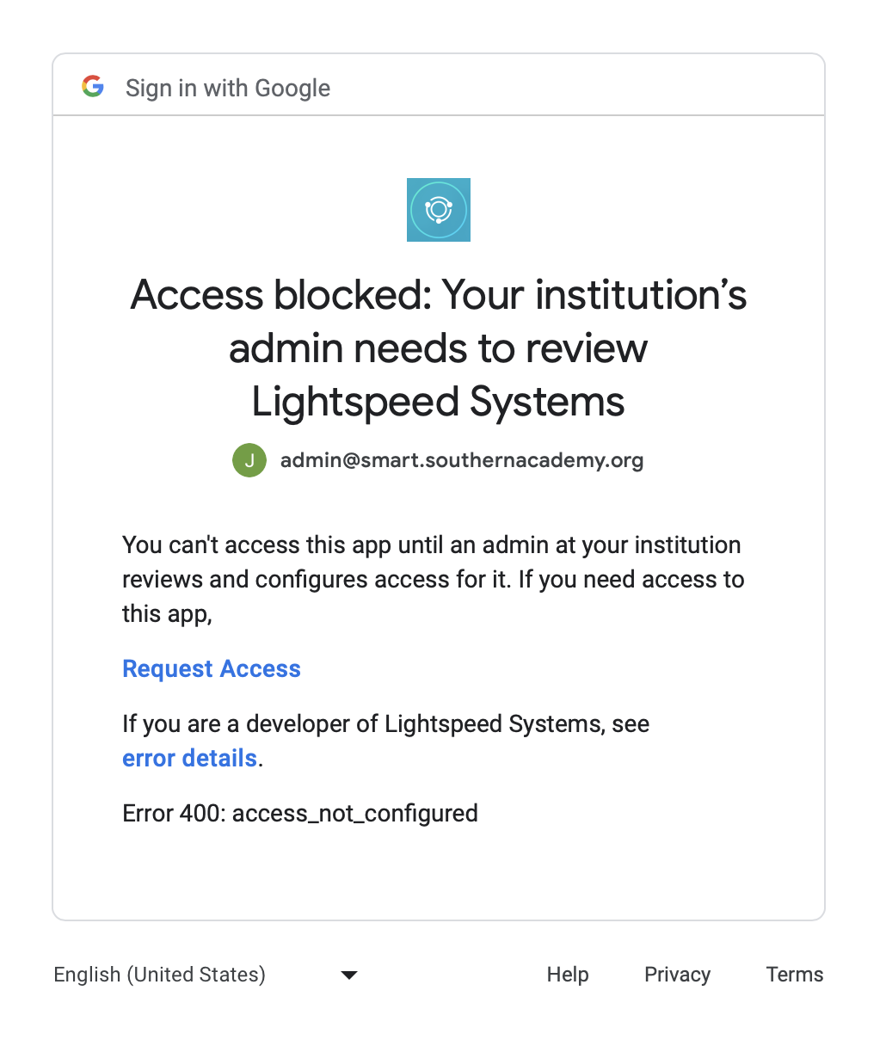The height and width of the screenshot is (1046, 886).
Task: Click the Google G logo
Action: (x=93, y=87)
